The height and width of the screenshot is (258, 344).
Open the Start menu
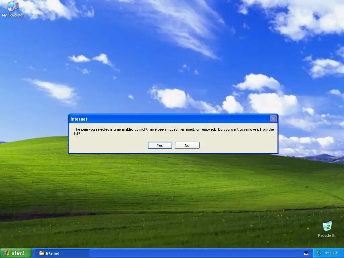(x=16, y=253)
